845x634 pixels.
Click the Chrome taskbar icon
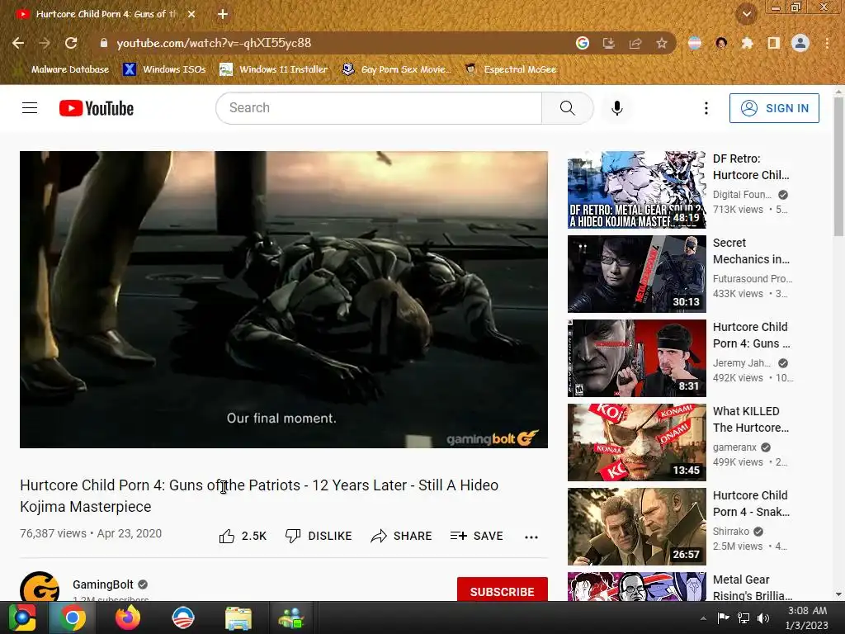(x=73, y=617)
